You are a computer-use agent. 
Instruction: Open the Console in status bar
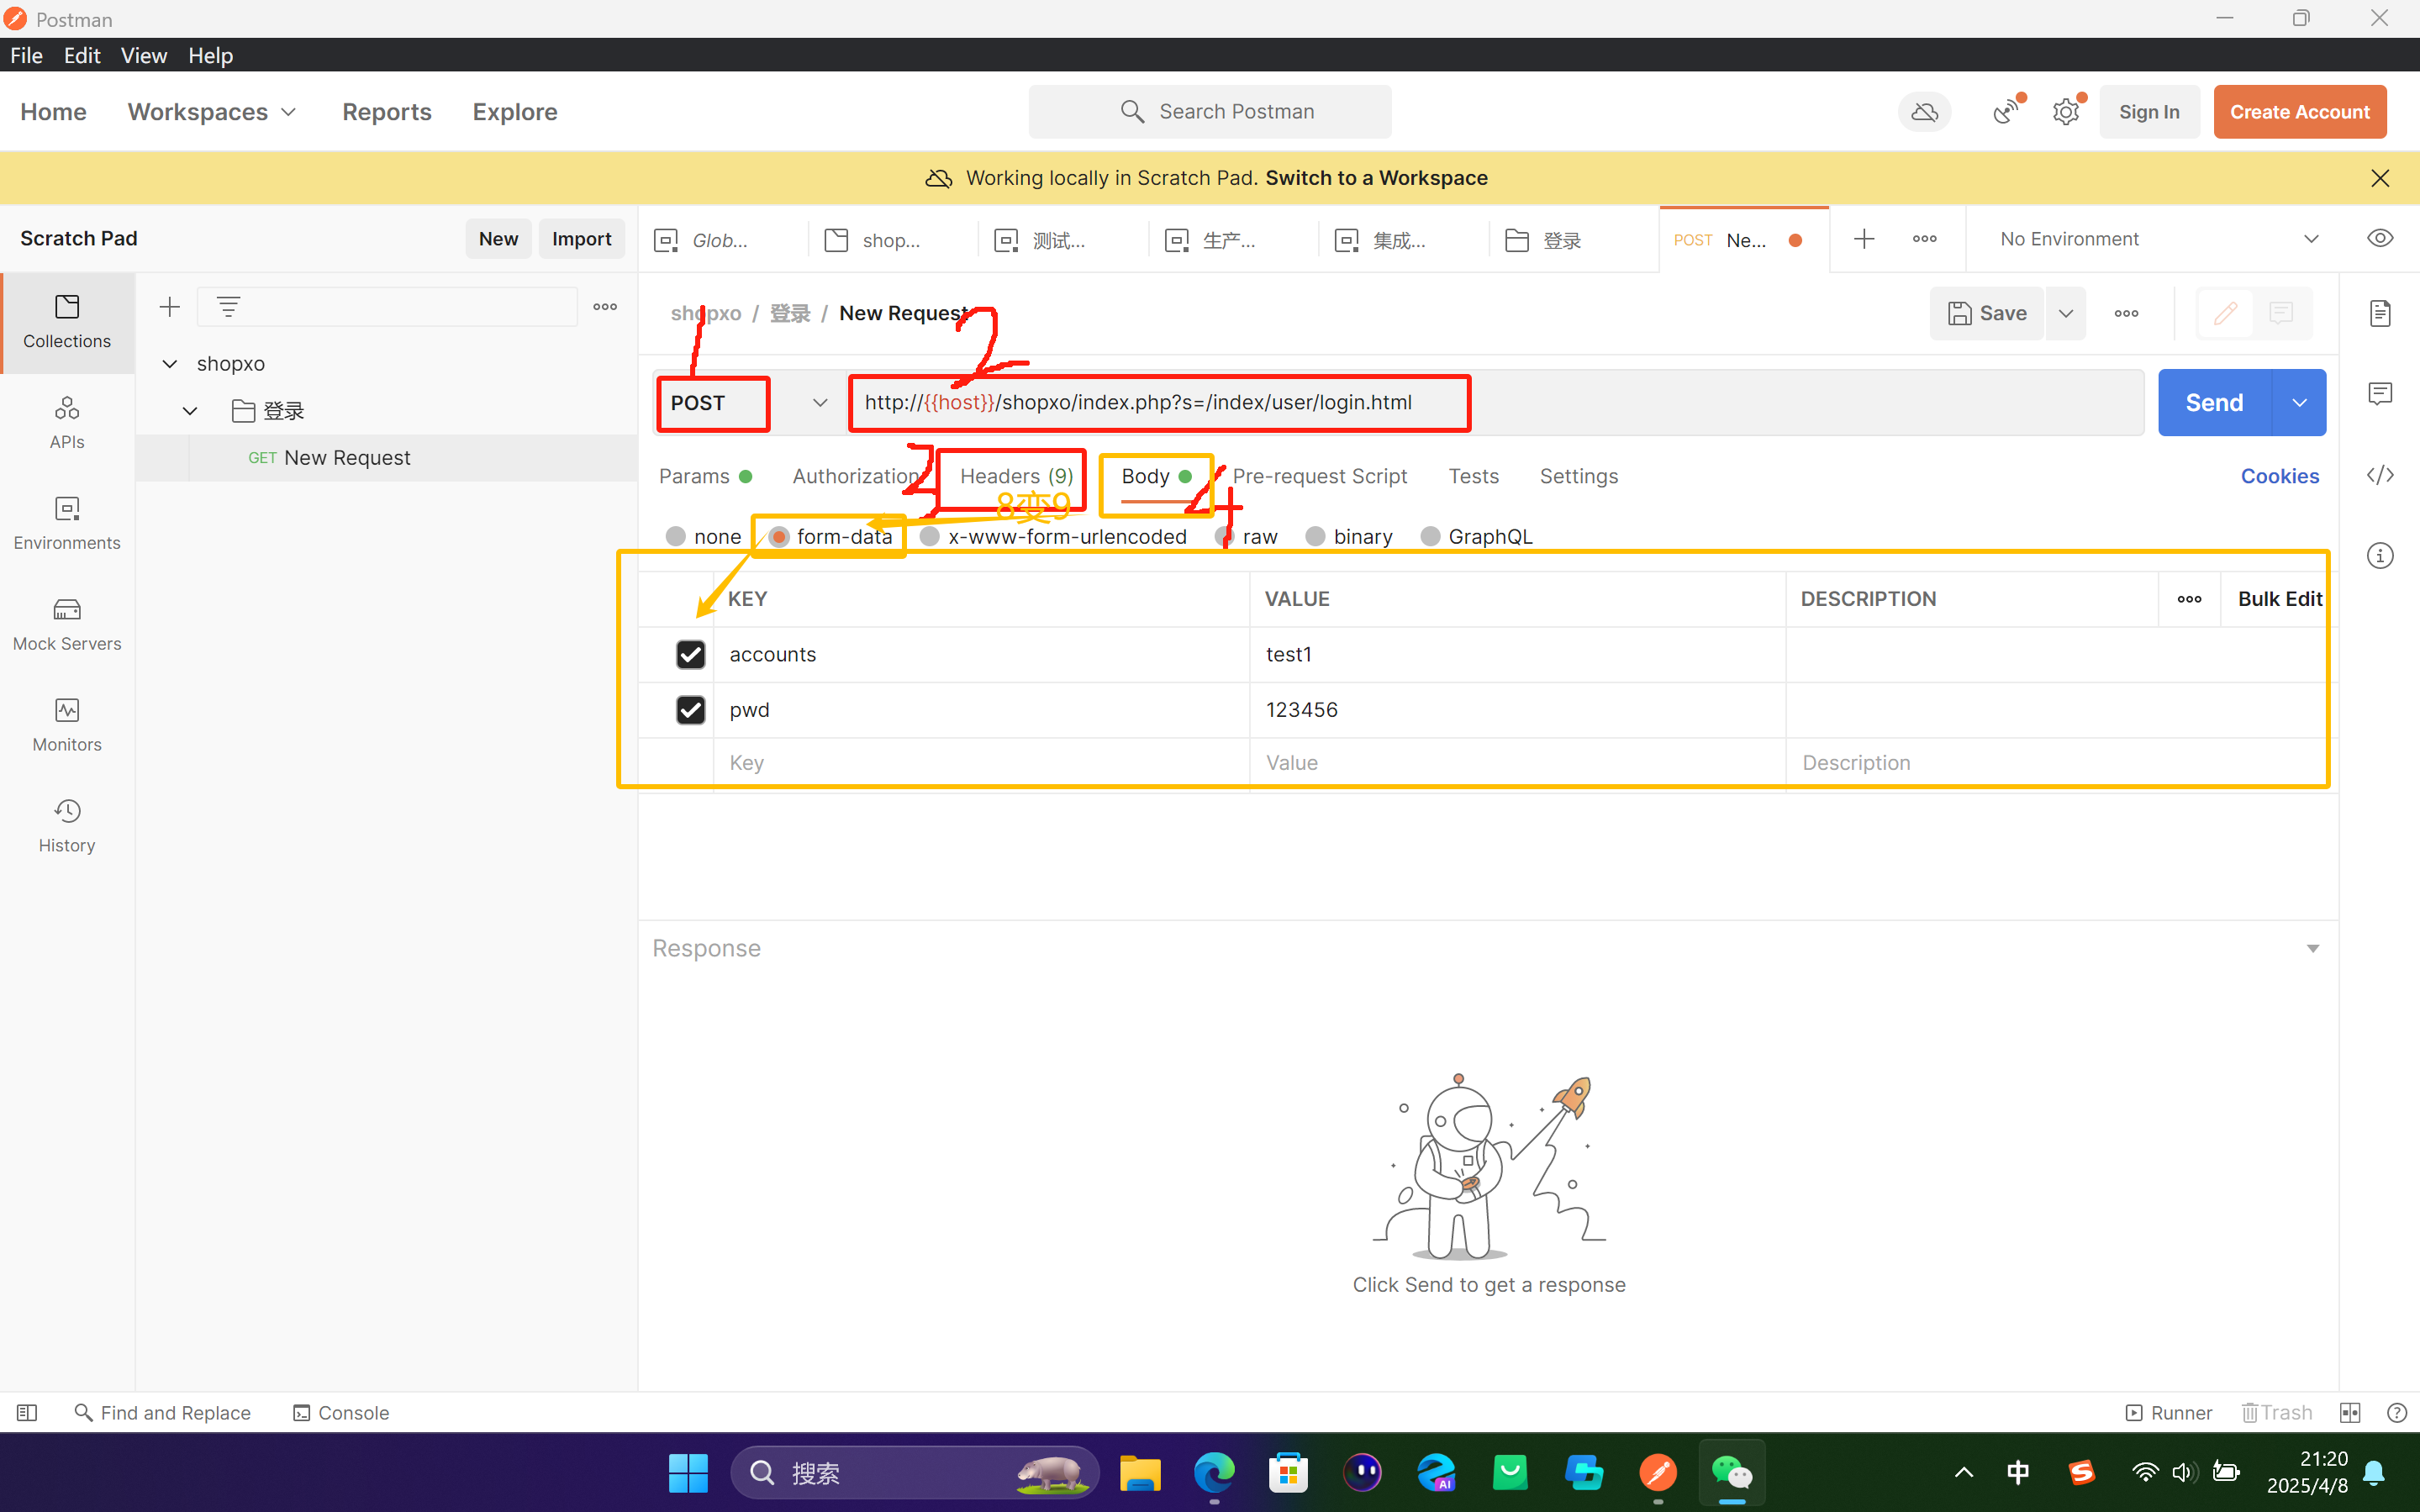(x=340, y=1412)
